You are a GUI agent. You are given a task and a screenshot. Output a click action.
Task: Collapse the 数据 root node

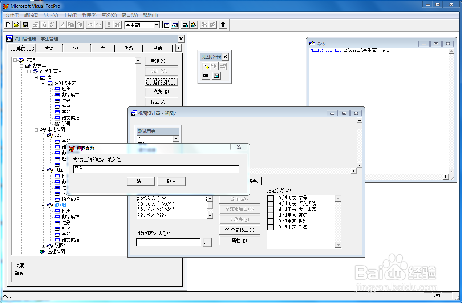pyautogui.click(x=15, y=60)
